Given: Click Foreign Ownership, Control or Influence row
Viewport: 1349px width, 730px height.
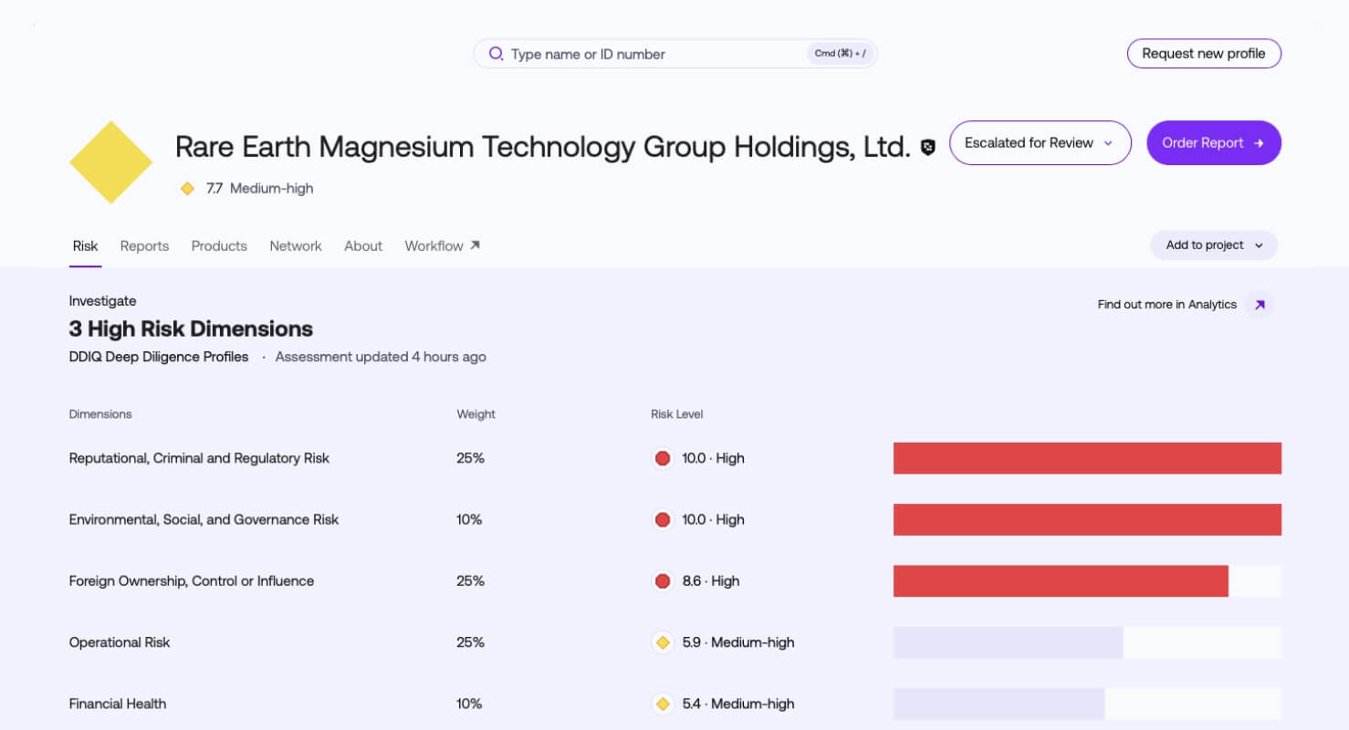Looking at the screenshot, I should pyautogui.click(x=675, y=581).
